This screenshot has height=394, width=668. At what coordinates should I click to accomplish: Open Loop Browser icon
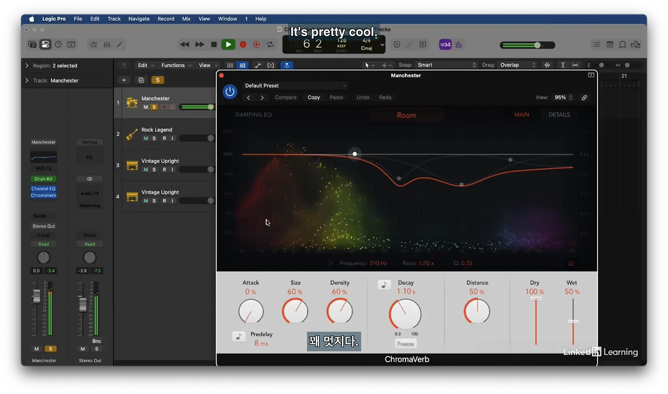pyautogui.click(x=622, y=45)
